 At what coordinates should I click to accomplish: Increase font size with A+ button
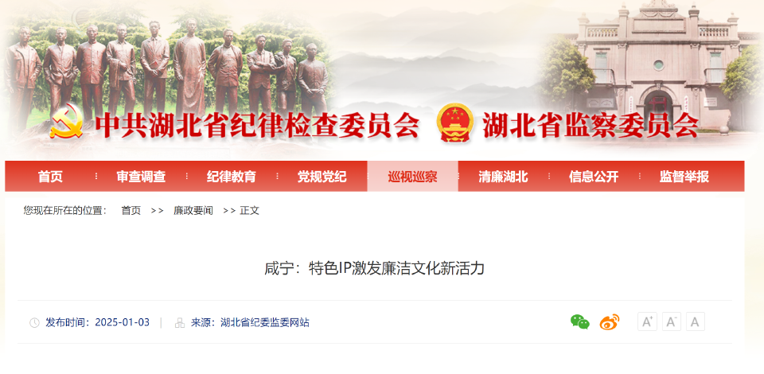(647, 322)
